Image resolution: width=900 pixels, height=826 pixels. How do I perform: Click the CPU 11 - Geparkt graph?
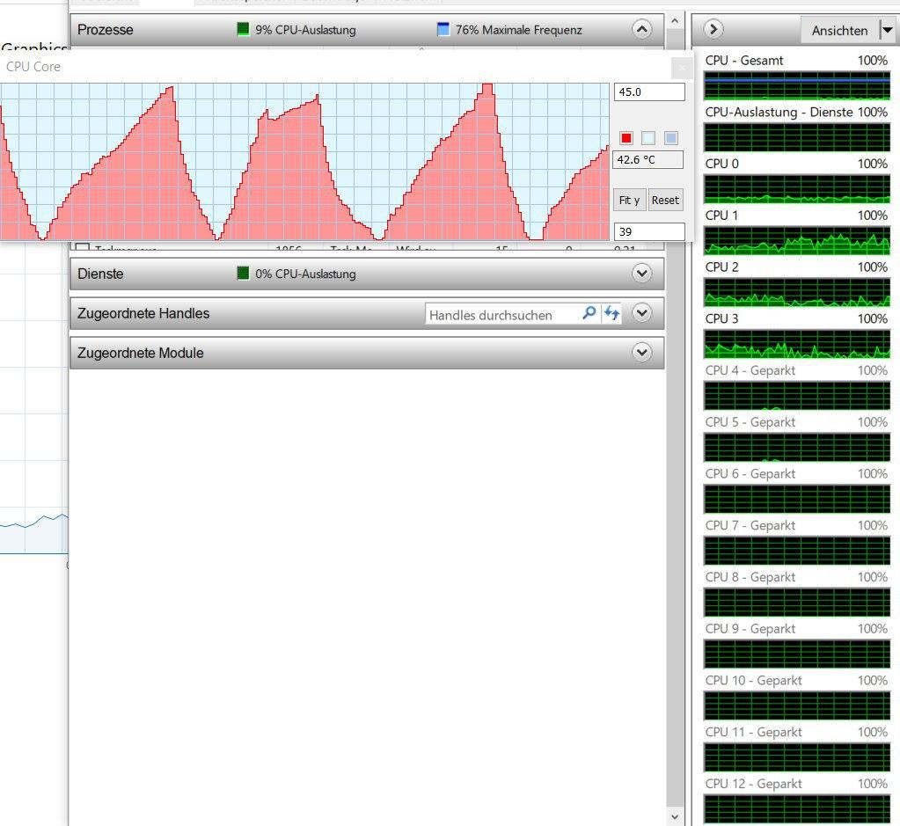point(797,757)
